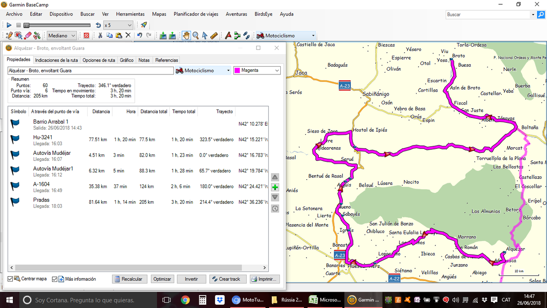Image resolution: width=547 pixels, height=308 pixels.
Task: Open toolbar Motociclismo activity profile dropdown
Action: click(x=286, y=36)
